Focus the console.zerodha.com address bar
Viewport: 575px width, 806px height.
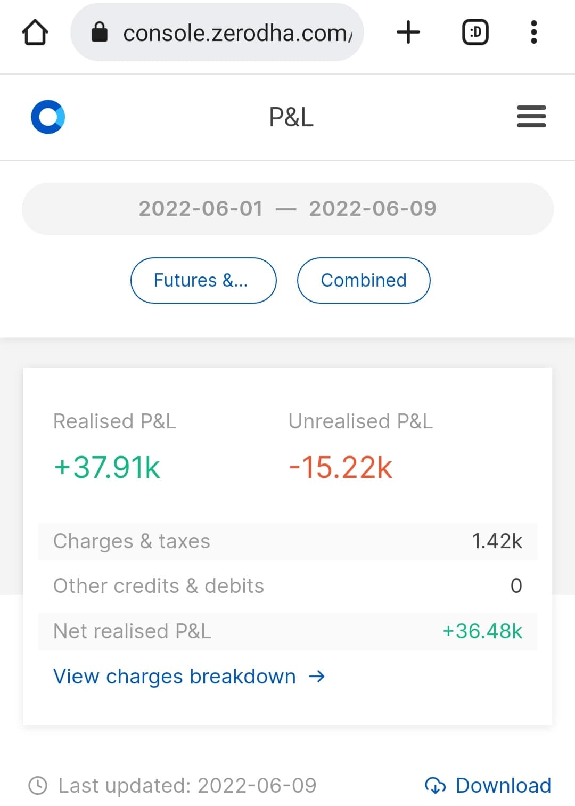coord(237,33)
